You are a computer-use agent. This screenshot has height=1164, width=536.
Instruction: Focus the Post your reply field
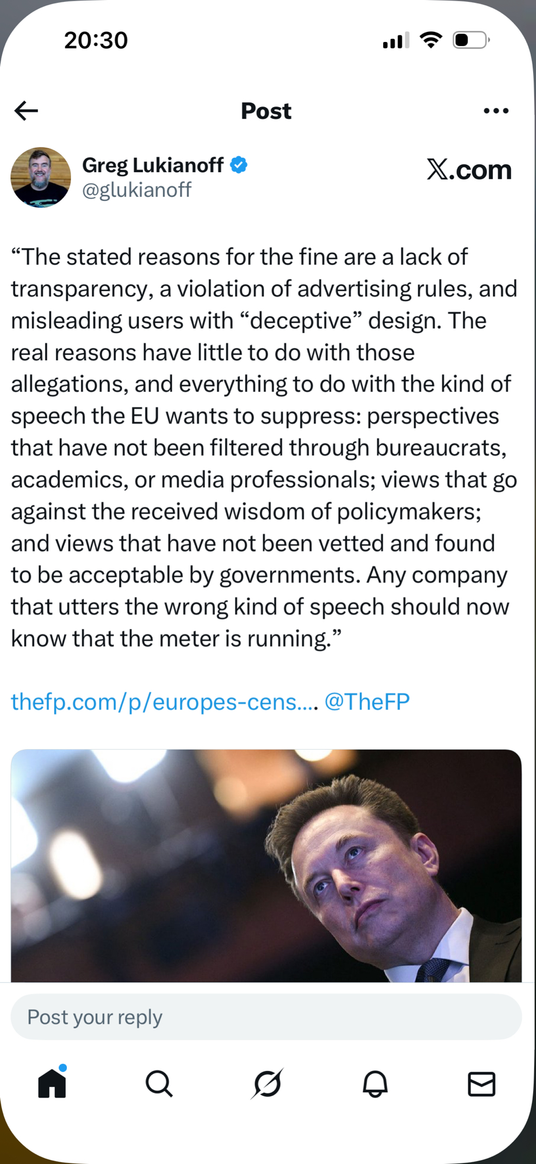tap(266, 1017)
